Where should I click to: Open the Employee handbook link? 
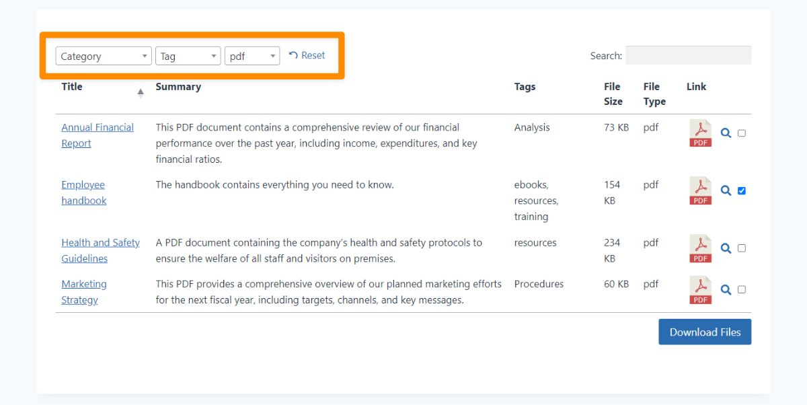coord(84,192)
